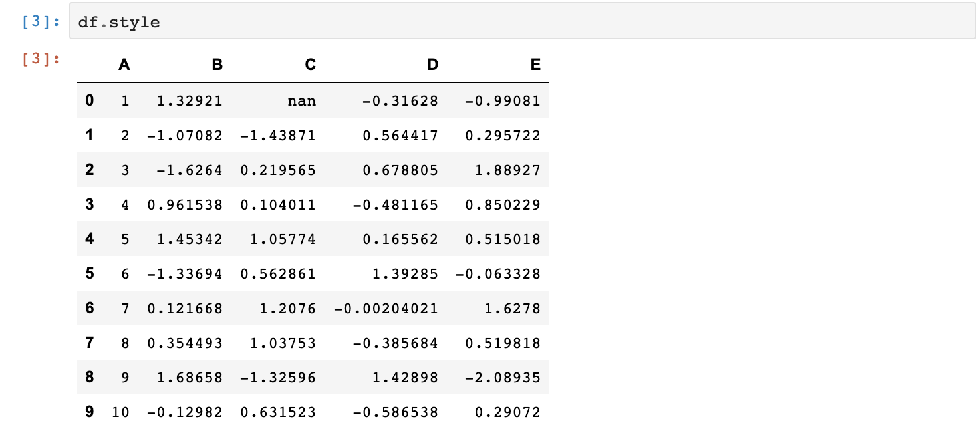Click the value 1.32921 in column B

pos(190,101)
